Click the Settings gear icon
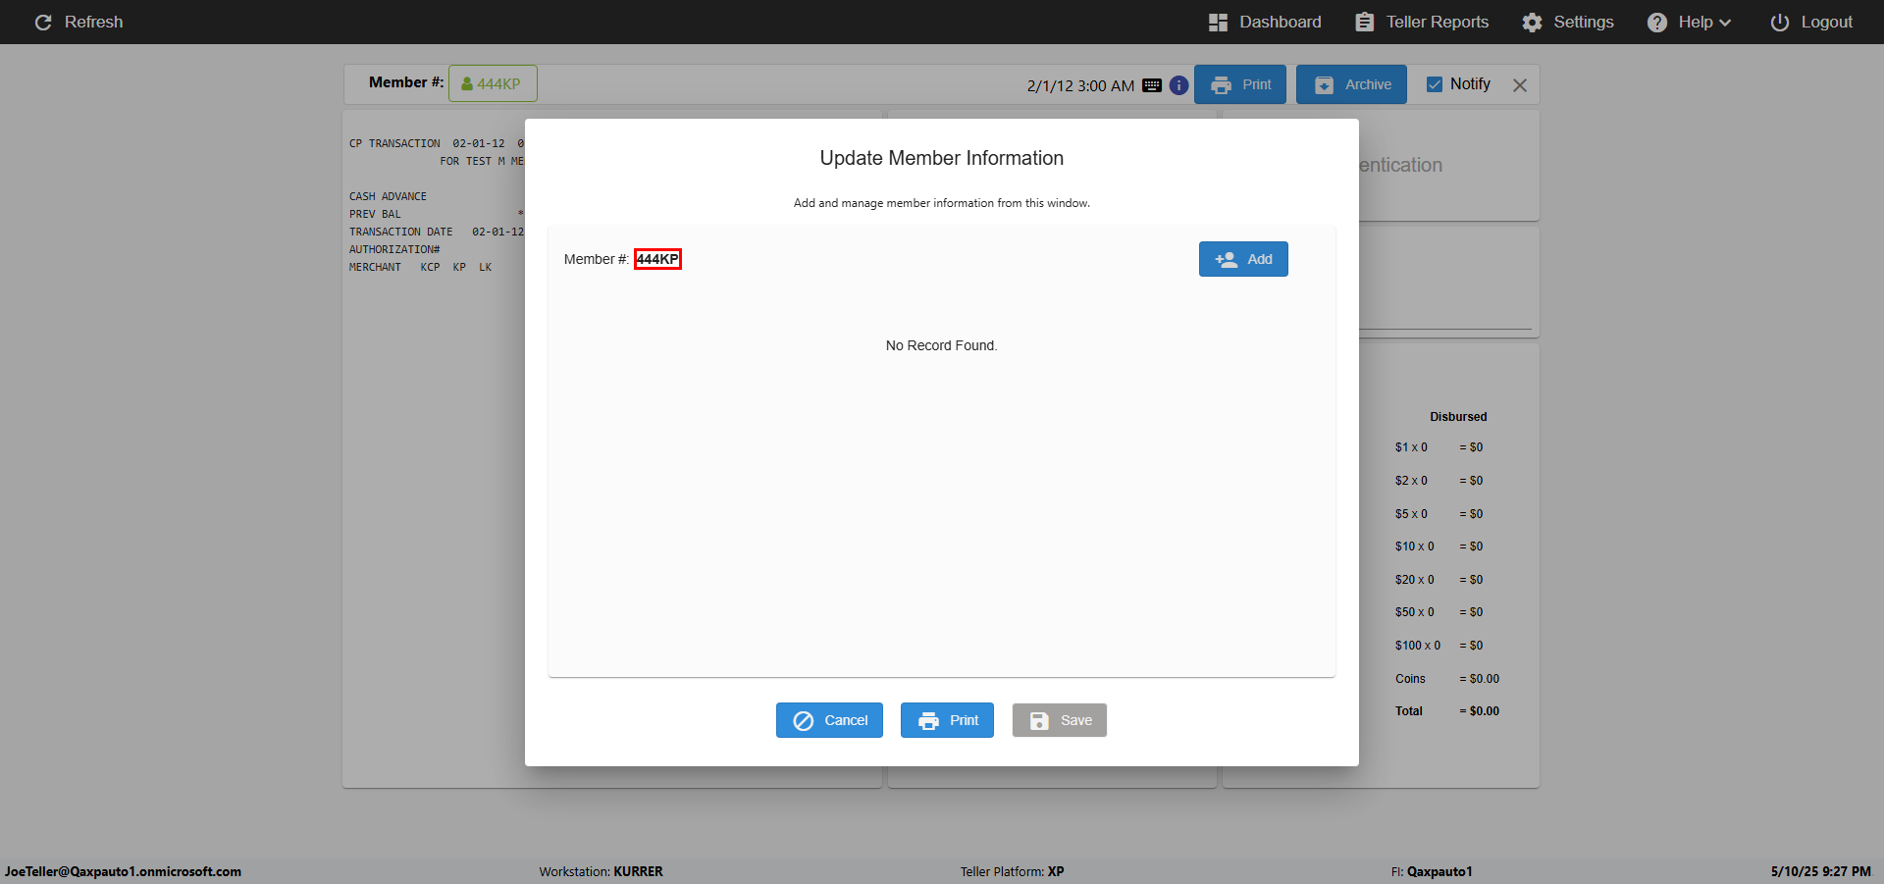This screenshot has width=1884, height=884. [x=1532, y=22]
